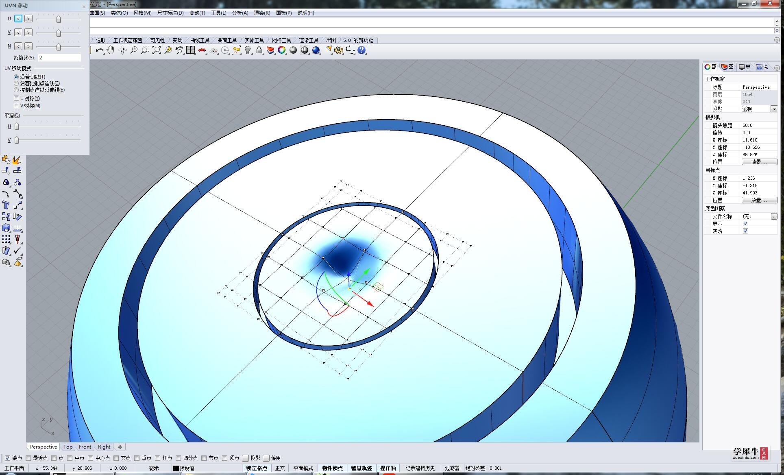Choose the Zoom dynamic magnifier icon
The width and height of the screenshot is (784, 475).
(133, 50)
